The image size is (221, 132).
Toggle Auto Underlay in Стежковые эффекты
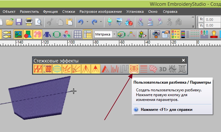(38, 69)
